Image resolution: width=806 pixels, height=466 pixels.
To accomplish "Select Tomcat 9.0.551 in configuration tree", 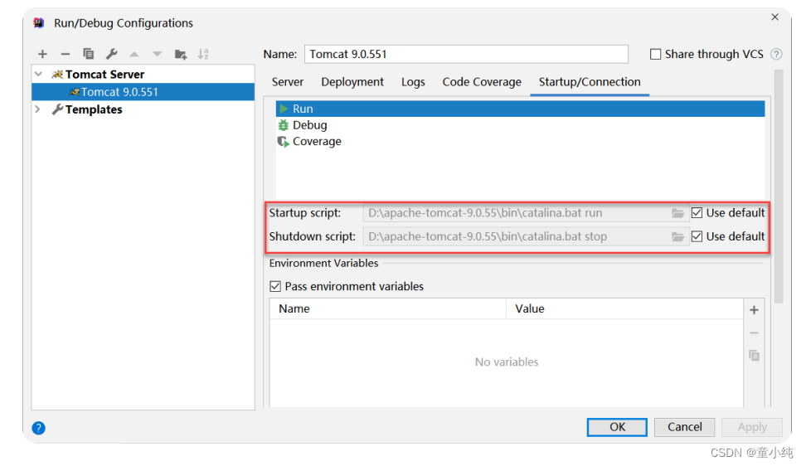I will 143,92.
